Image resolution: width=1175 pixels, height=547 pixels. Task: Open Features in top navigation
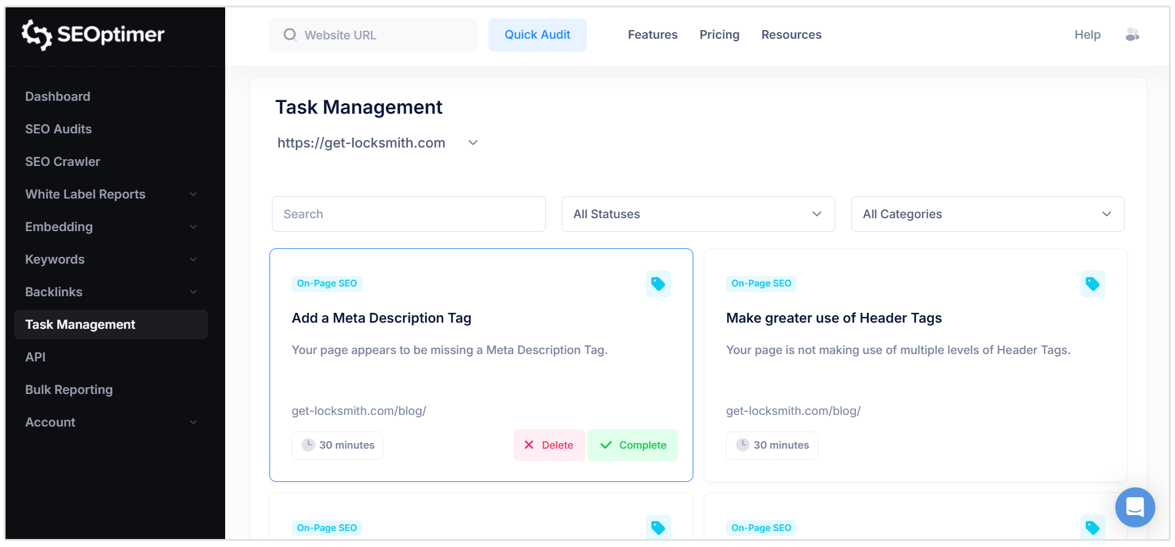point(653,35)
